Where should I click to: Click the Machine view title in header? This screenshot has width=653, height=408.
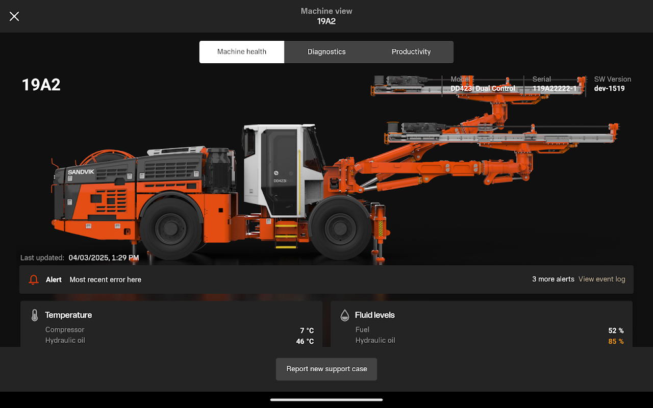coord(326,11)
